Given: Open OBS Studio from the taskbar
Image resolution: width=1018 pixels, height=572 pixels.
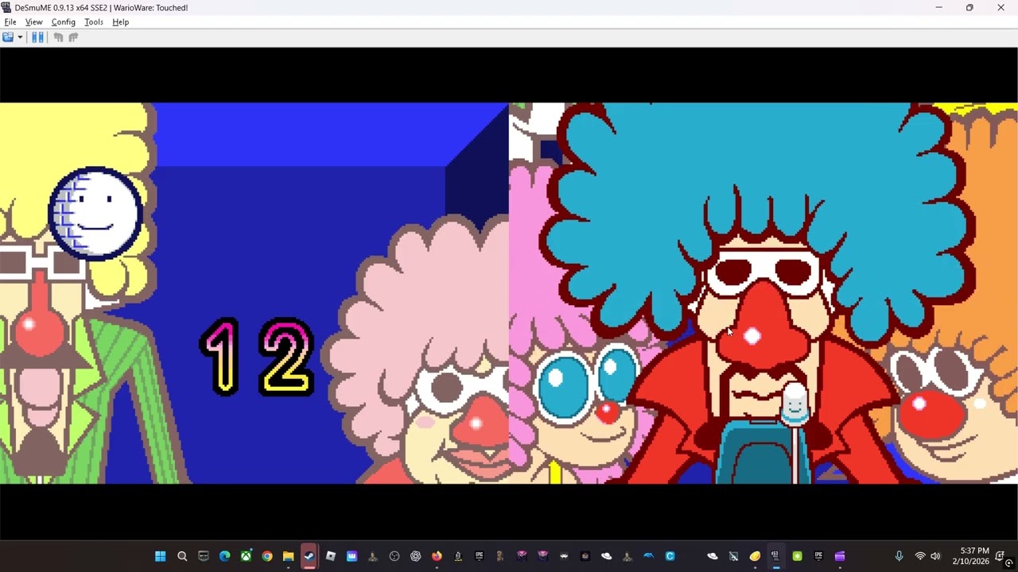Looking at the screenshot, I should tap(394, 556).
